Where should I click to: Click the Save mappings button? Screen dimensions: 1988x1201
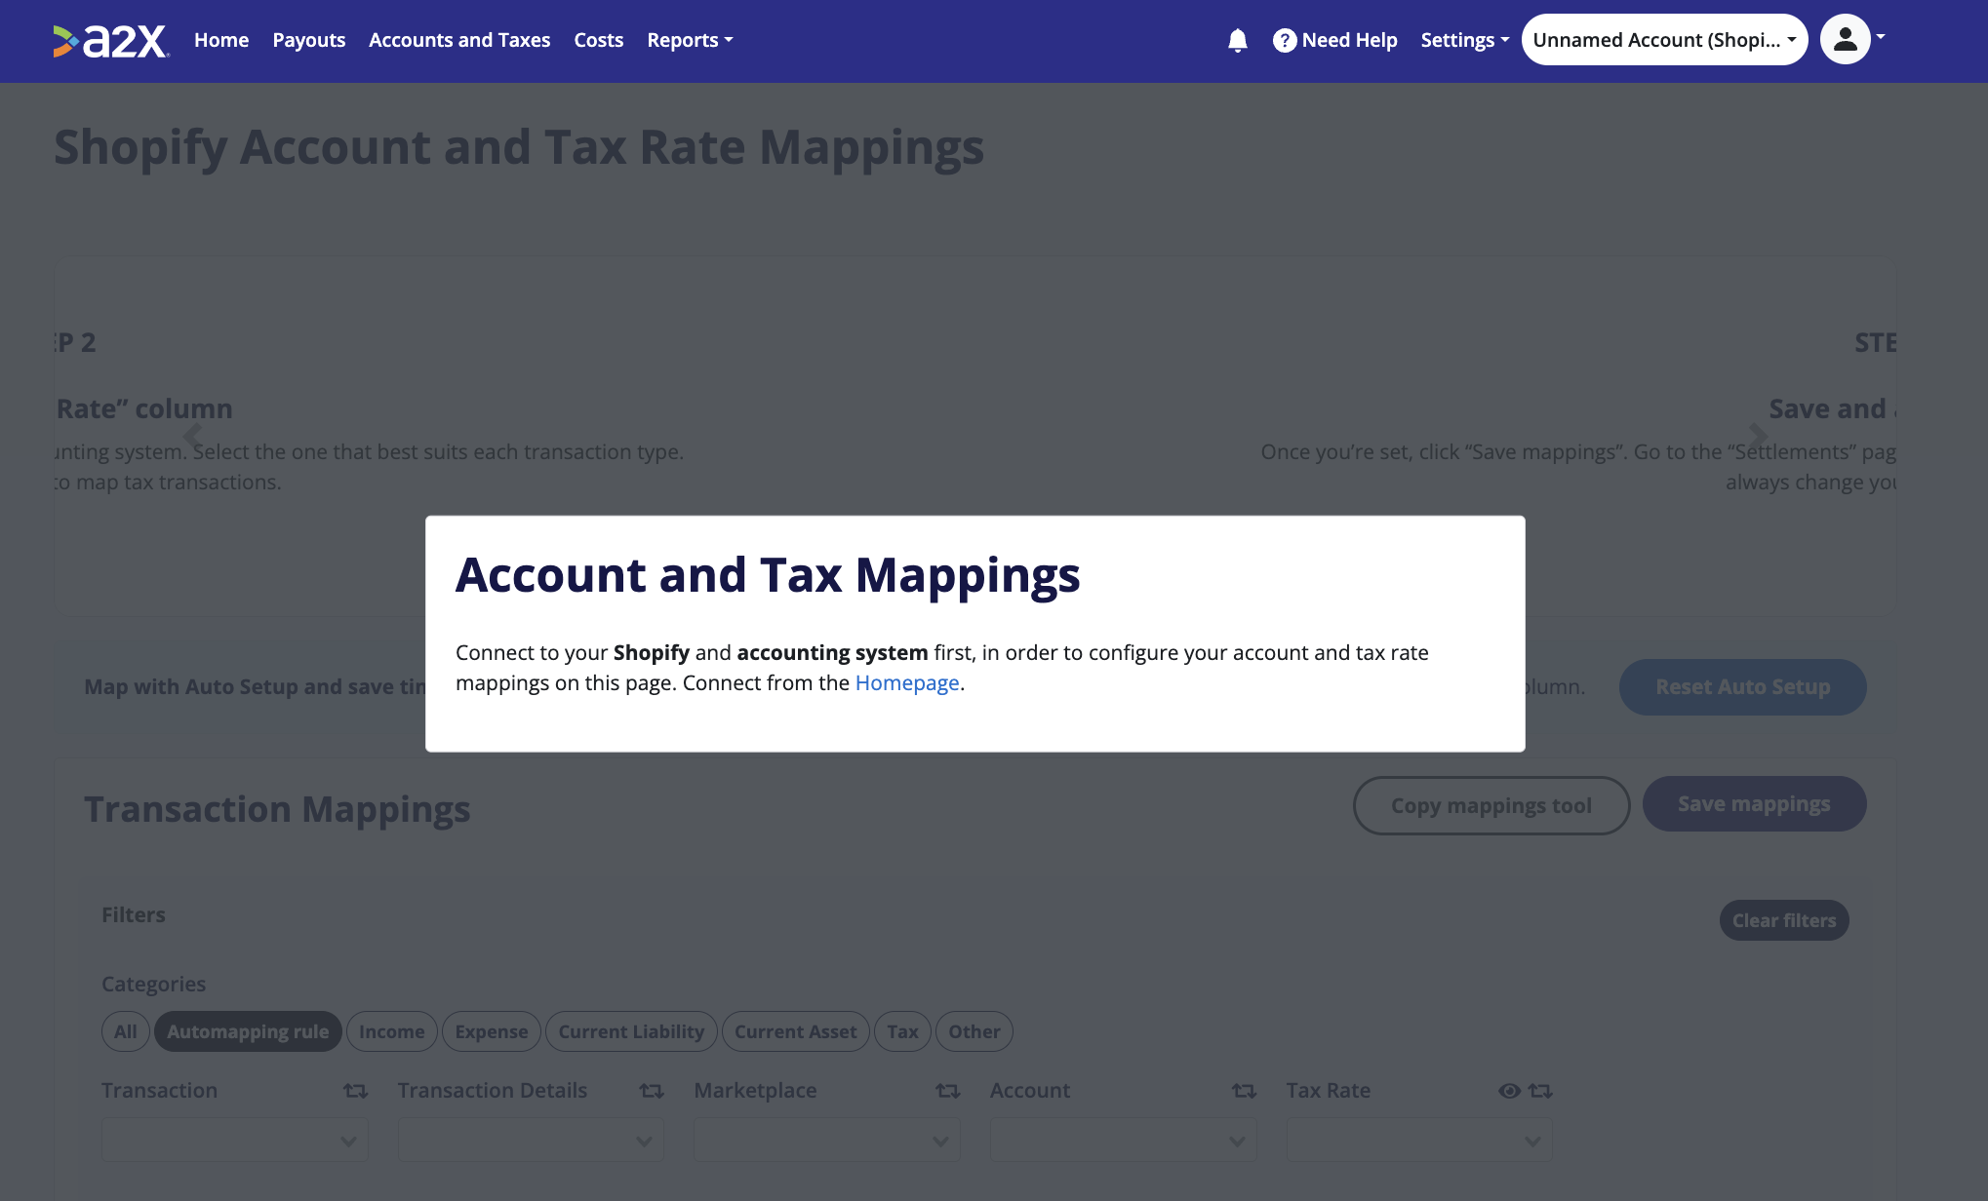coord(1754,804)
